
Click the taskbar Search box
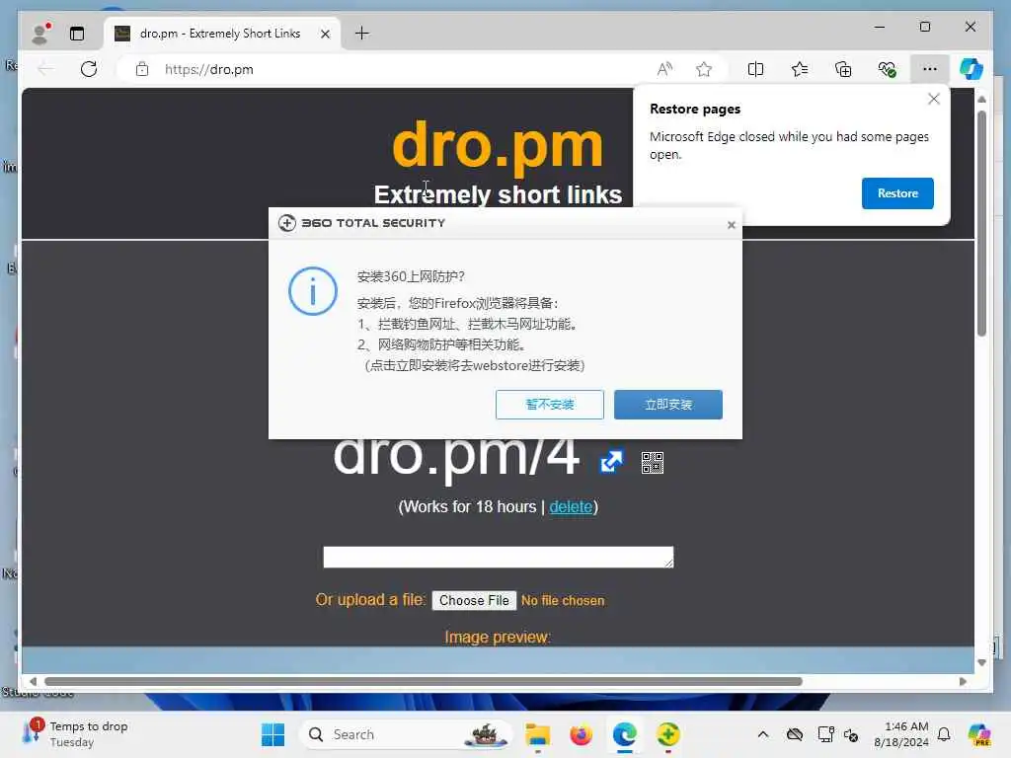(x=406, y=734)
